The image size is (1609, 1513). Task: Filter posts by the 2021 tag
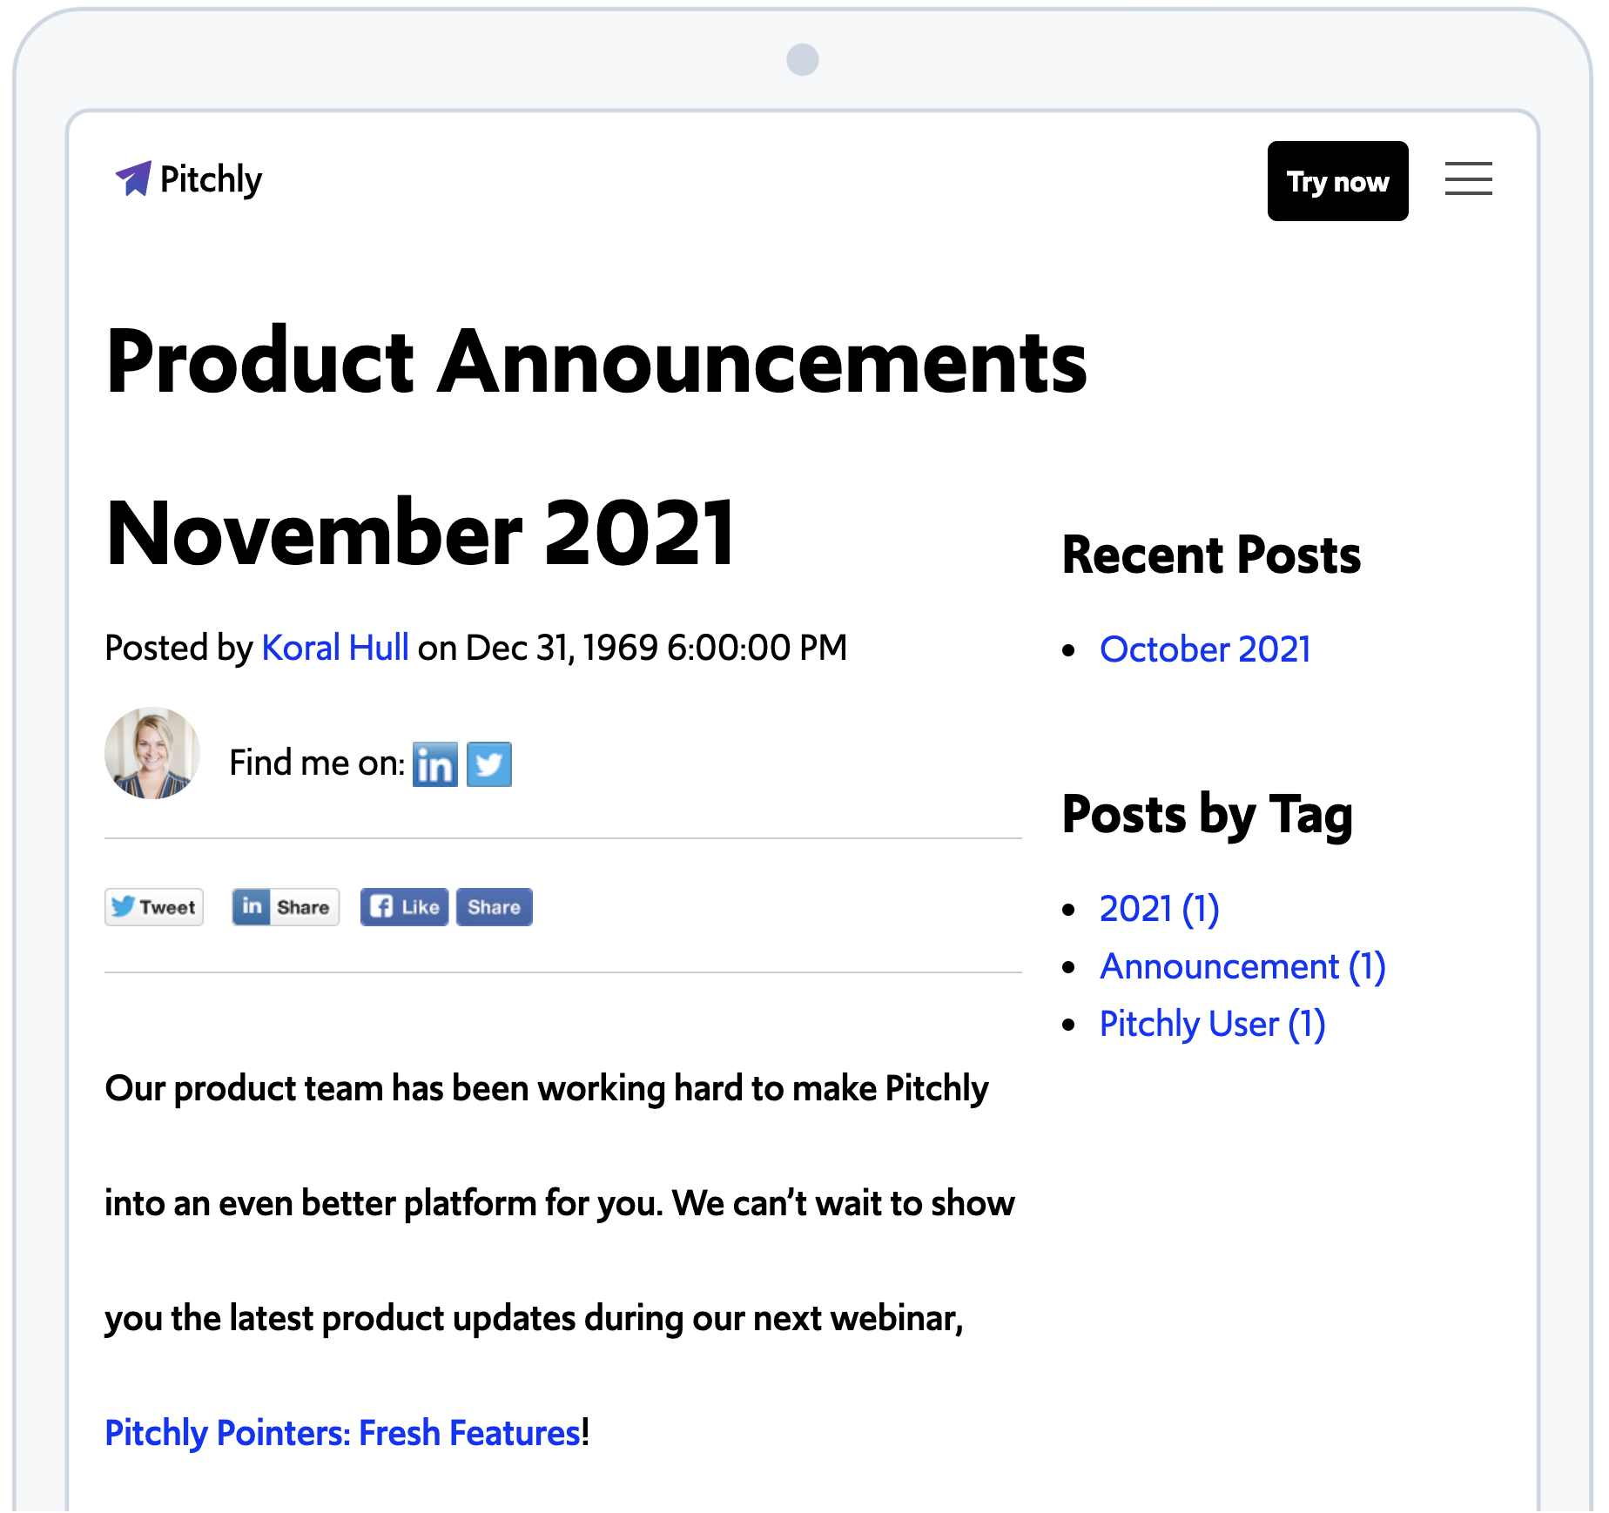1159,909
